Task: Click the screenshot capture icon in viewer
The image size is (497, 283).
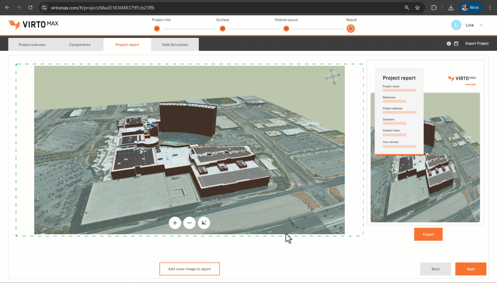Action: coord(204,223)
